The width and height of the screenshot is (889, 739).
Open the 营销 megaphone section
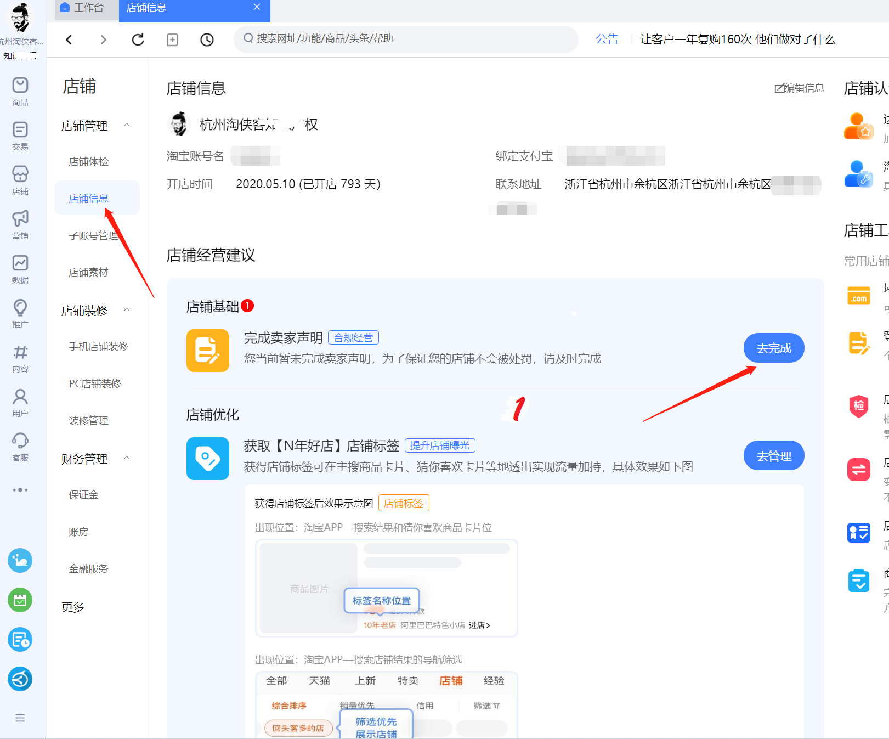click(x=20, y=225)
